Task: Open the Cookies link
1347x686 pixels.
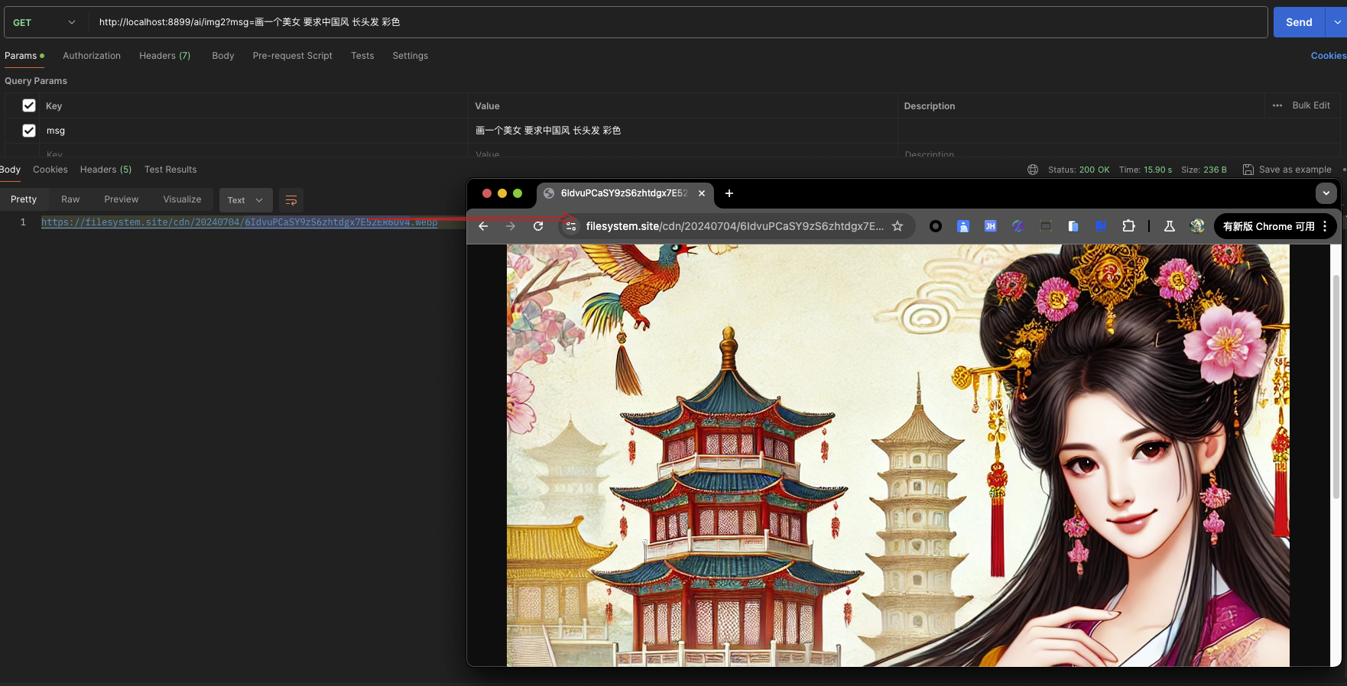Action: pyautogui.click(x=1329, y=56)
